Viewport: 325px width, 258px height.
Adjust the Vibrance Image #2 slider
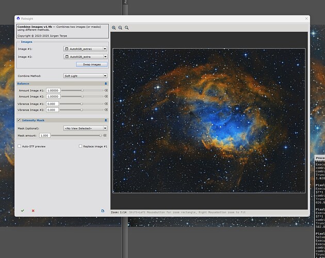(x=82, y=110)
